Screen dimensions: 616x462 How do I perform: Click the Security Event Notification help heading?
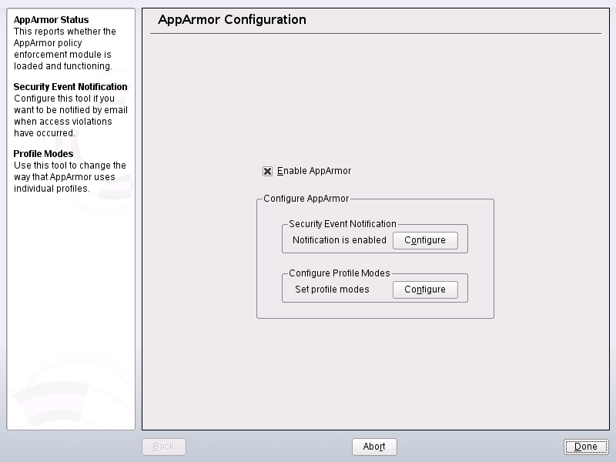tap(70, 86)
